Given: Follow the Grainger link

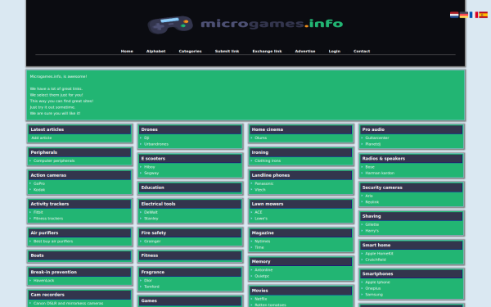Looking at the screenshot, I should (x=152, y=242).
